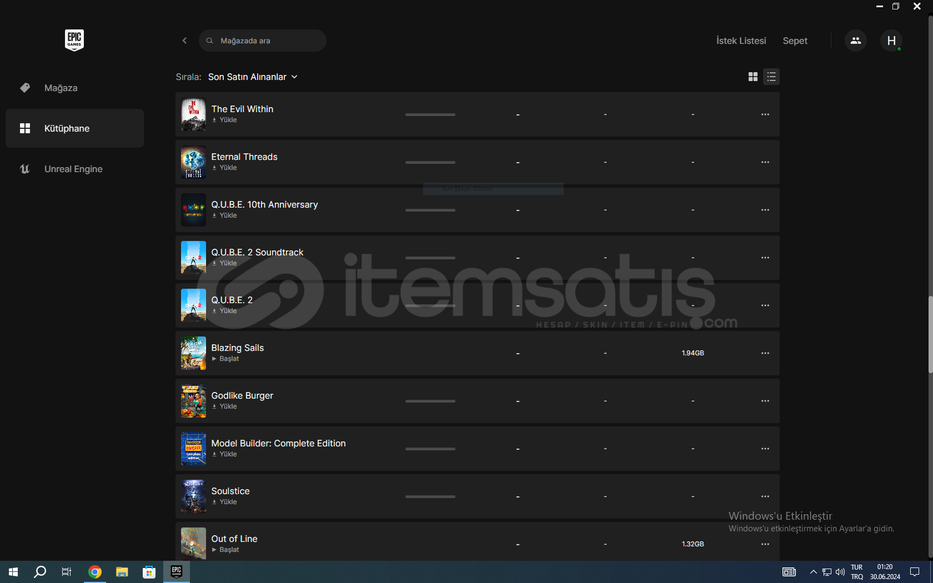Click the library vertical scrollbar
Viewport: 933px width, 583px height.
click(930, 335)
